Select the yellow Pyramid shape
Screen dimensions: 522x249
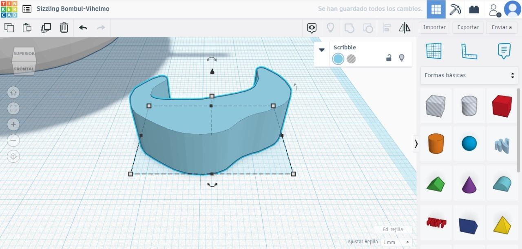502,223
